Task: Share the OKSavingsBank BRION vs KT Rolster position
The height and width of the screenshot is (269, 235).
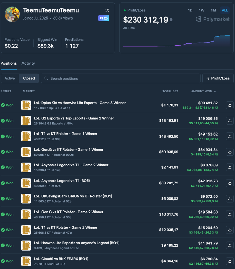Action: coord(230,199)
